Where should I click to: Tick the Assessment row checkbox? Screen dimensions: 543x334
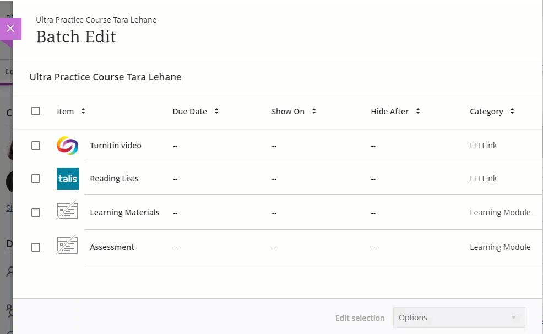coord(36,247)
